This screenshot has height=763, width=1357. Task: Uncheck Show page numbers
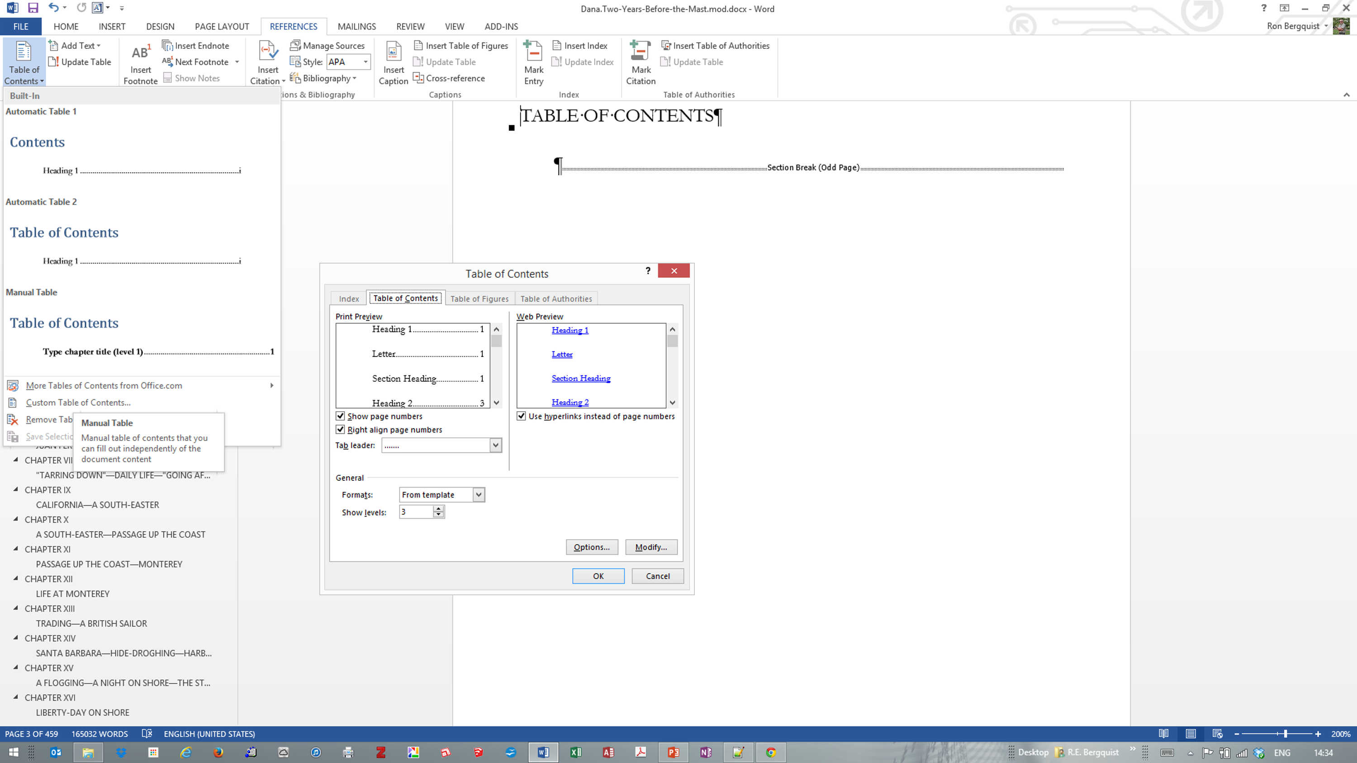tap(340, 416)
